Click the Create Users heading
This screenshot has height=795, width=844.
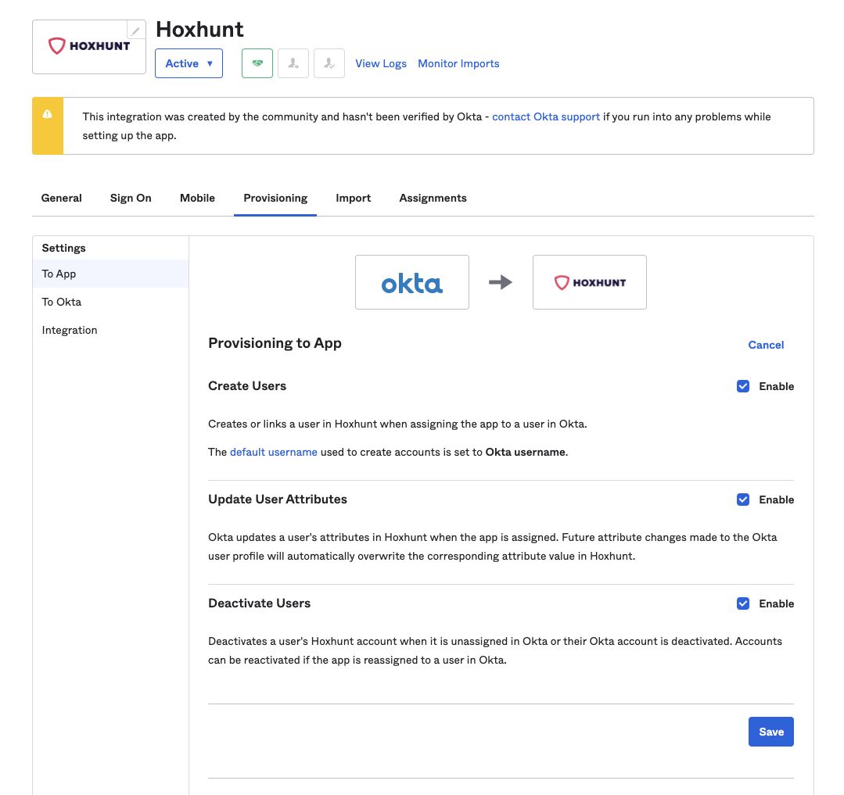247,385
